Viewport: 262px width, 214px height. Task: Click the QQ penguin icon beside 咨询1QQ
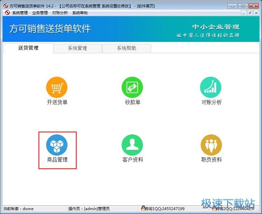point(143,209)
